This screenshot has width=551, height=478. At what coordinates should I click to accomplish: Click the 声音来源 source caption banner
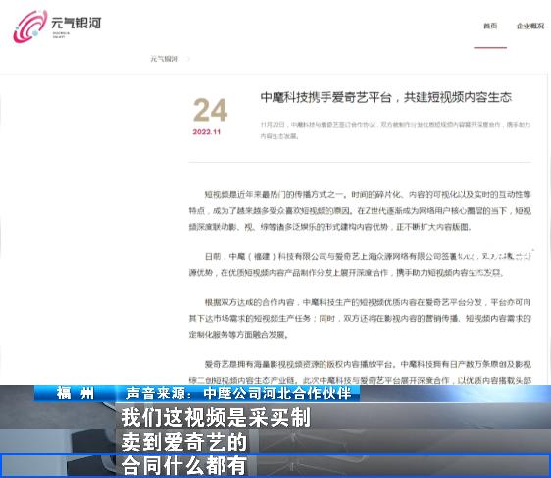click(238, 394)
